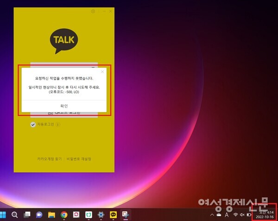The width and height of the screenshot is (278, 221).
Task: Close the error dialog with its X icon
Action: (102, 72)
